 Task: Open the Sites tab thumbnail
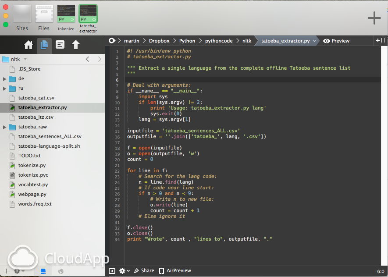click(x=22, y=18)
